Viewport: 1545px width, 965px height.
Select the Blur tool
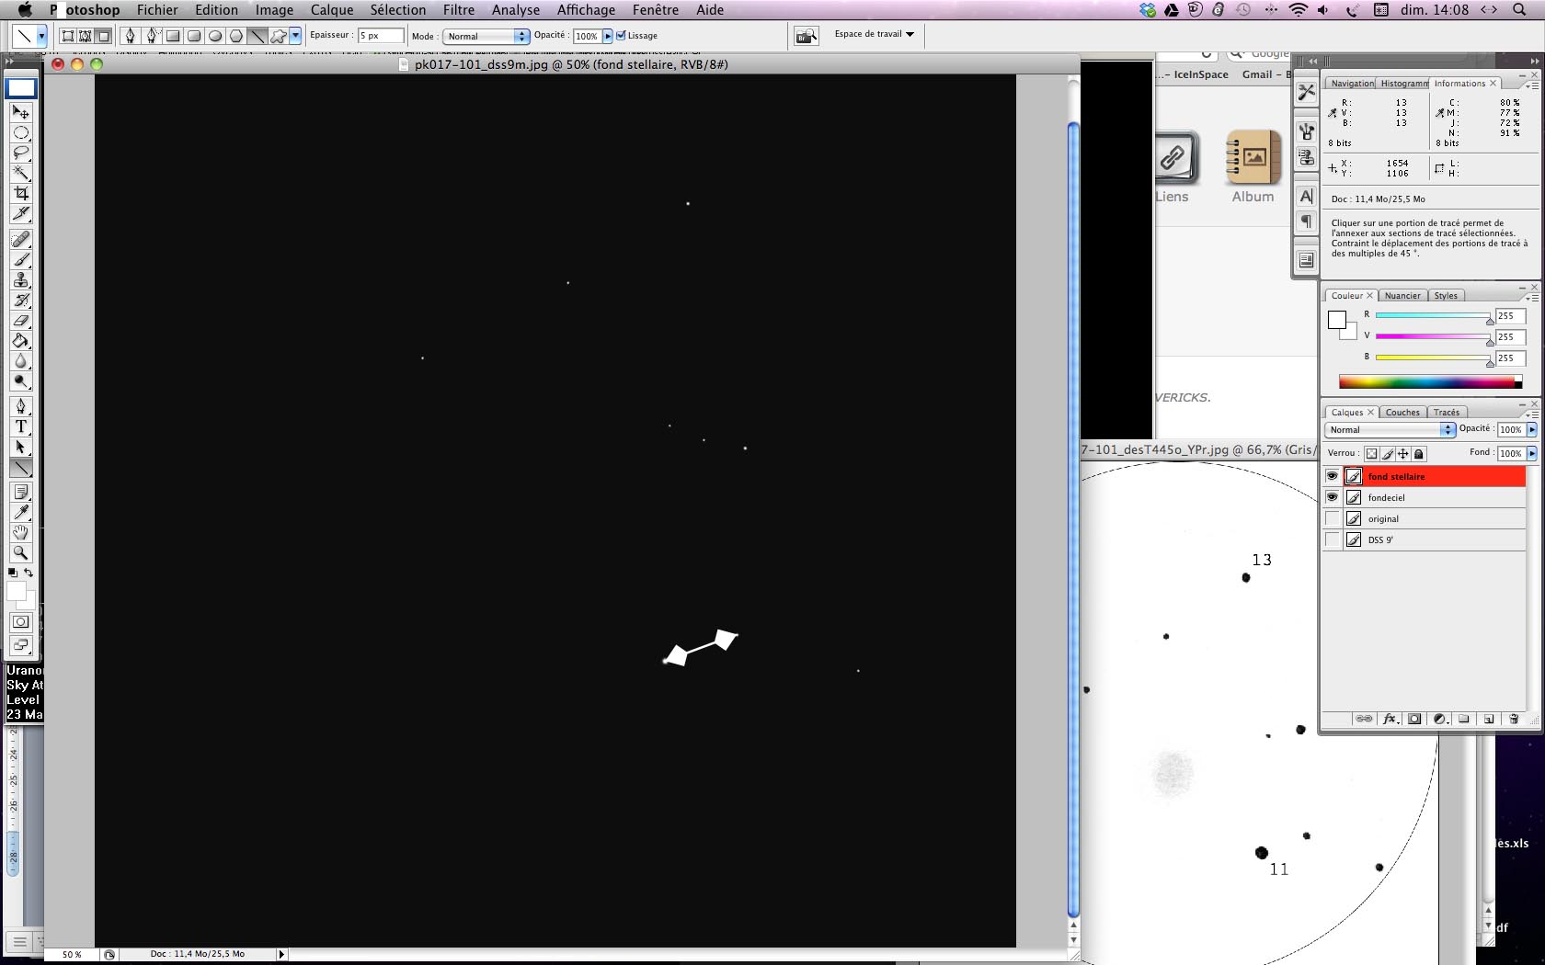click(20, 360)
